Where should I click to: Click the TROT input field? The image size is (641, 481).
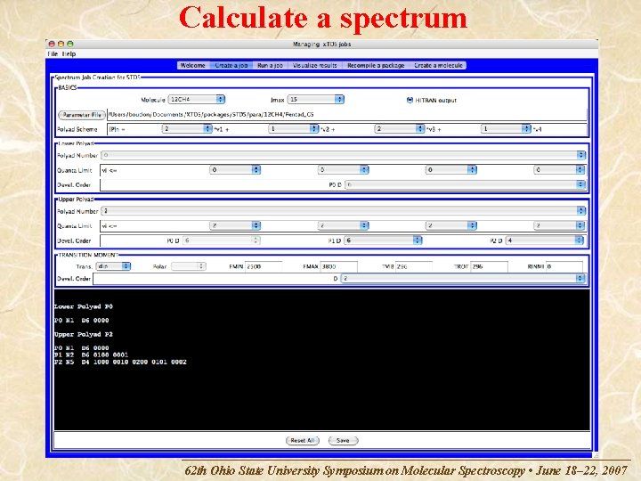[490, 266]
